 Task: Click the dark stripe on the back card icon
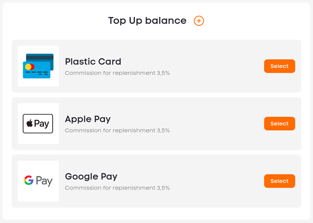[x=40, y=58]
